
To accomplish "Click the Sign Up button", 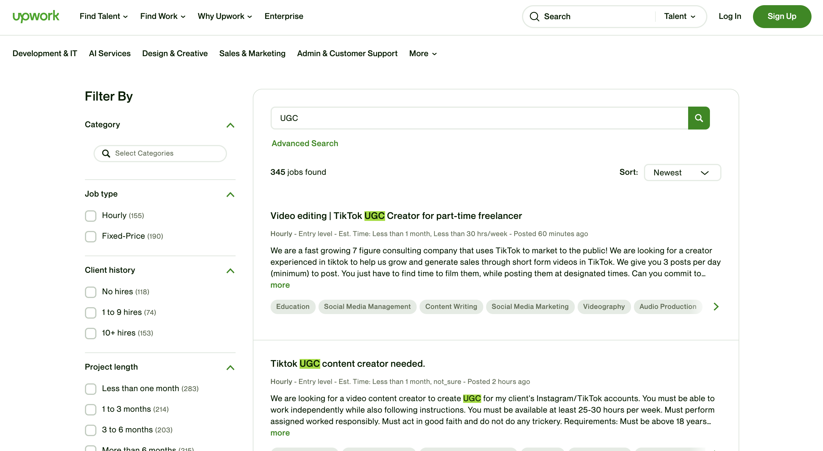I will [781, 16].
